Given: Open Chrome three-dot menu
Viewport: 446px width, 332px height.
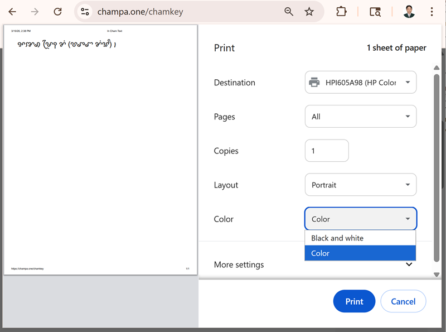Looking at the screenshot, I should coord(432,12).
